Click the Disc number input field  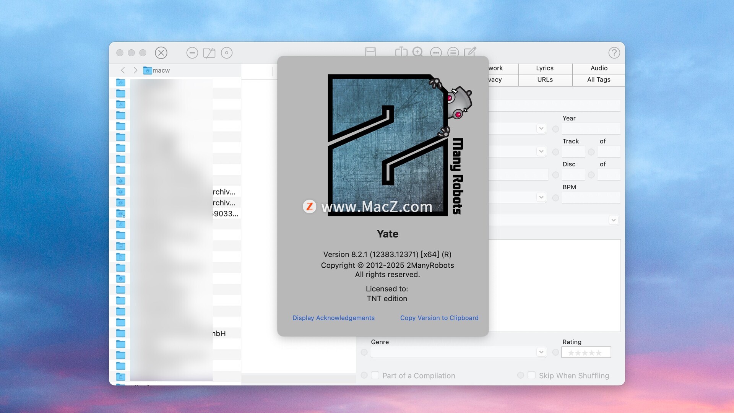coord(573,175)
